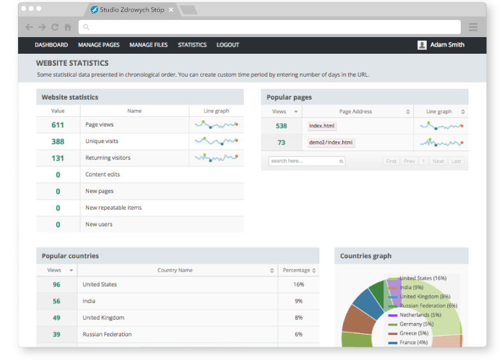Viewport: 503px width, 362px height.
Task: Open a new browser tab
Action: click(189, 10)
